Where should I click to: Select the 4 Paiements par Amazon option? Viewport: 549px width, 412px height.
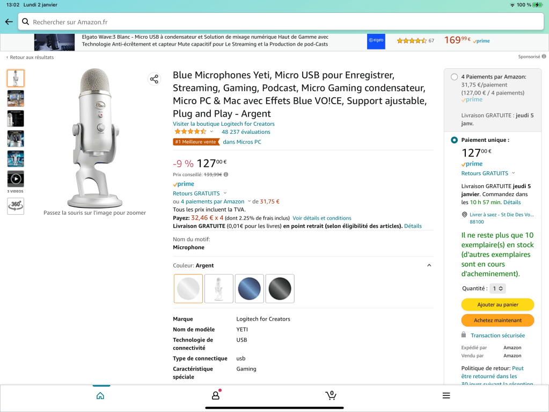tap(455, 77)
